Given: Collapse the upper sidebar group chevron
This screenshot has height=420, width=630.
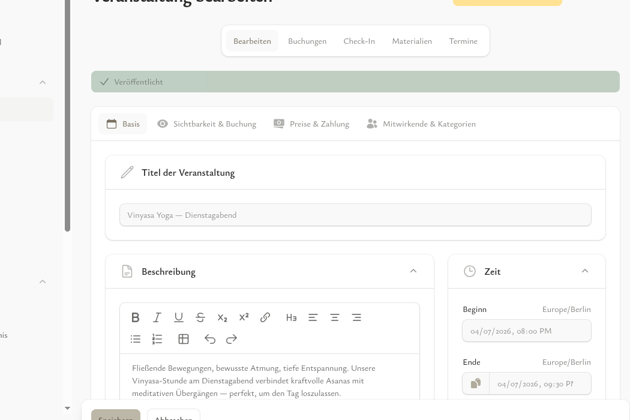Looking at the screenshot, I should (x=43, y=82).
